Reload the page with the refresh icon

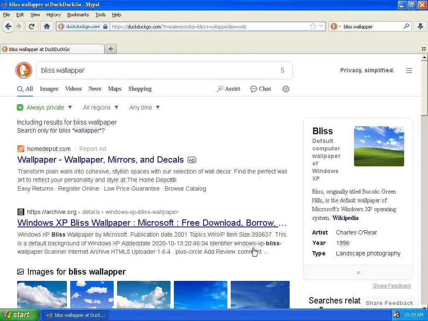click(31, 26)
